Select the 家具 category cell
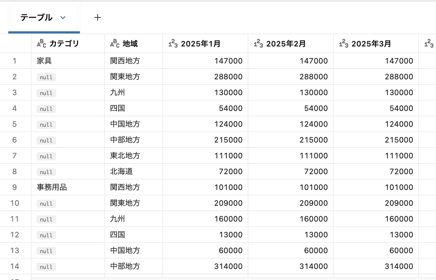Viewport: 436px width, 280px height. point(68,61)
